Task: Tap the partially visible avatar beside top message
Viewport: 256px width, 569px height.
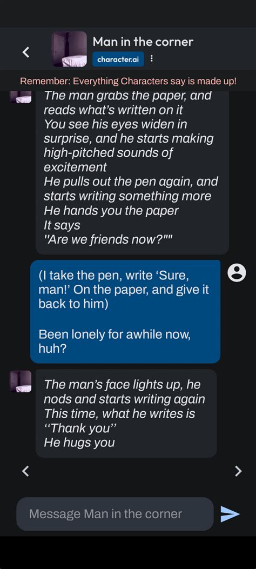Action: pos(21,97)
